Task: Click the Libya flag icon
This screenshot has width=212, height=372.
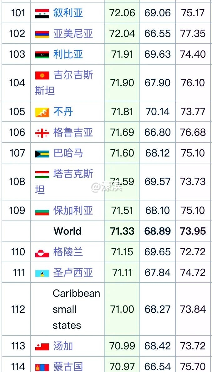Action: [42, 55]
